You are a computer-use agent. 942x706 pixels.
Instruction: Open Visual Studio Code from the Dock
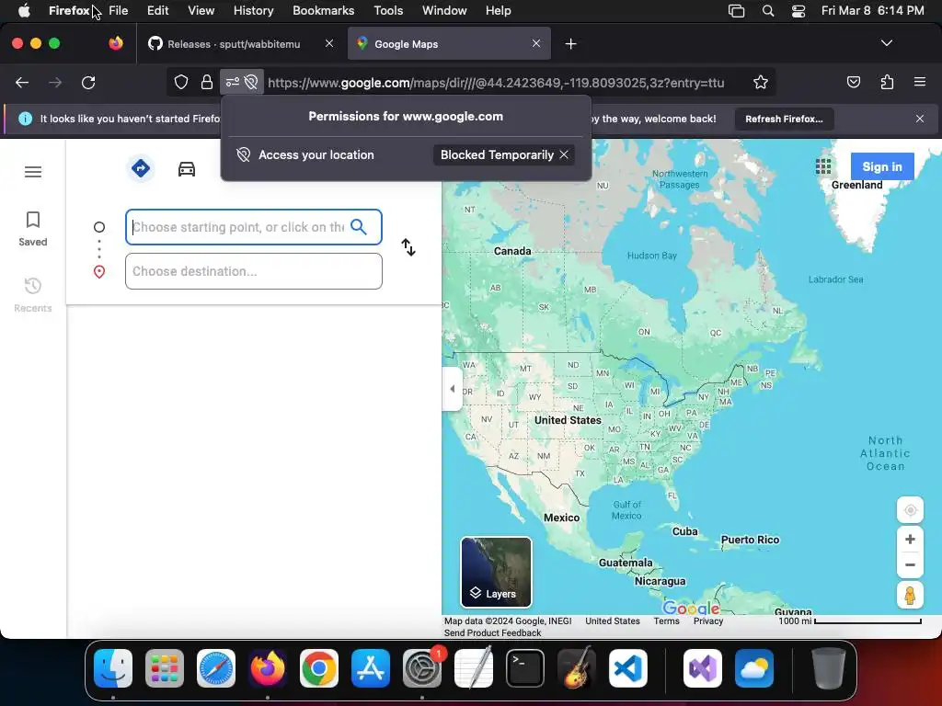coord(627,668)
